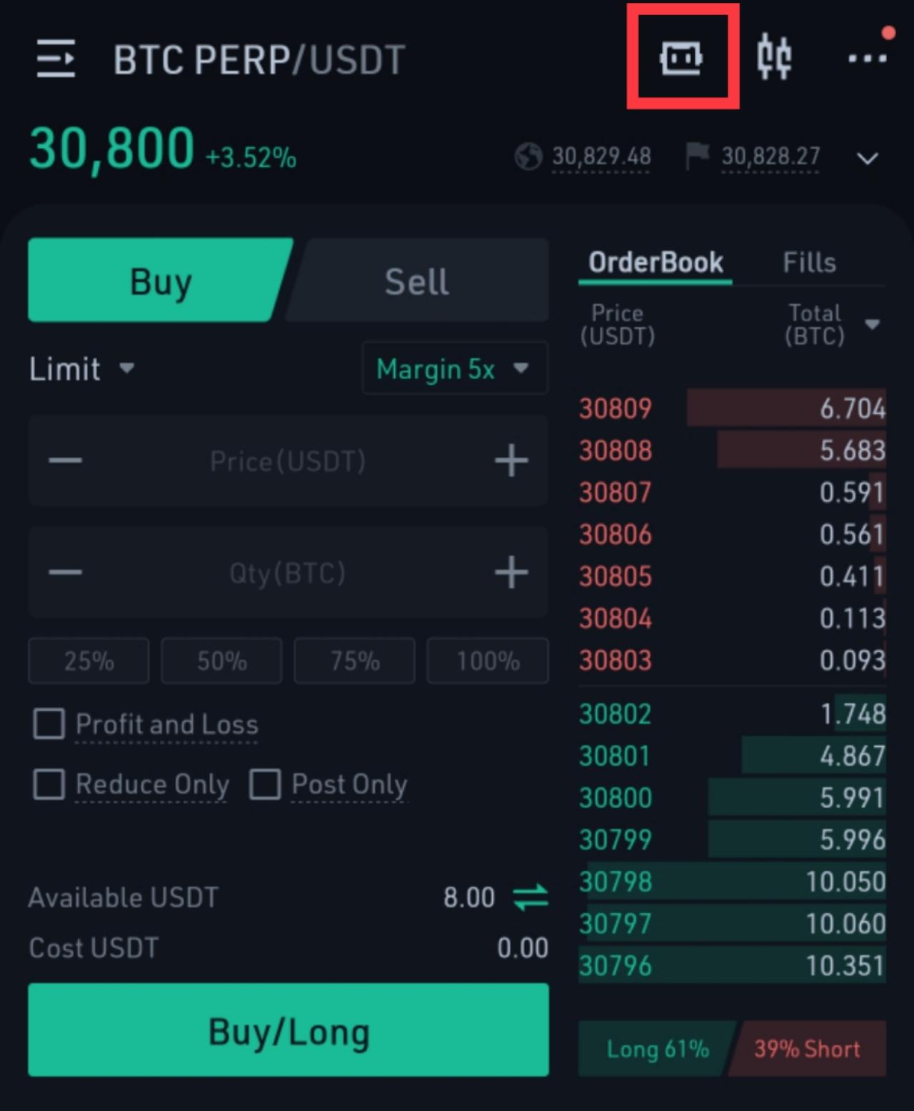Switch to the Fills tab
The height and width of the screenshot is (1111, 914).
(809, 262)
